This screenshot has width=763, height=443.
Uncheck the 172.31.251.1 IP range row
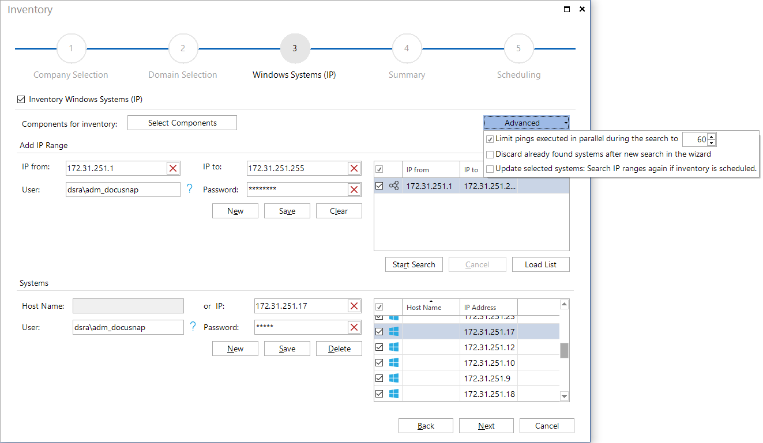(379, 185)
